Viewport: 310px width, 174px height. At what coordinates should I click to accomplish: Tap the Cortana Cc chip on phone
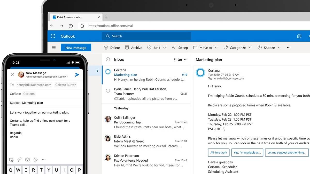pos(29,94)
